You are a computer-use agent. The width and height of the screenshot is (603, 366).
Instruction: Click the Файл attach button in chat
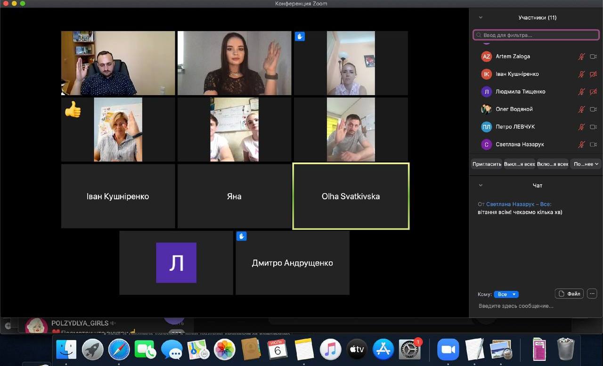point(569,294)
